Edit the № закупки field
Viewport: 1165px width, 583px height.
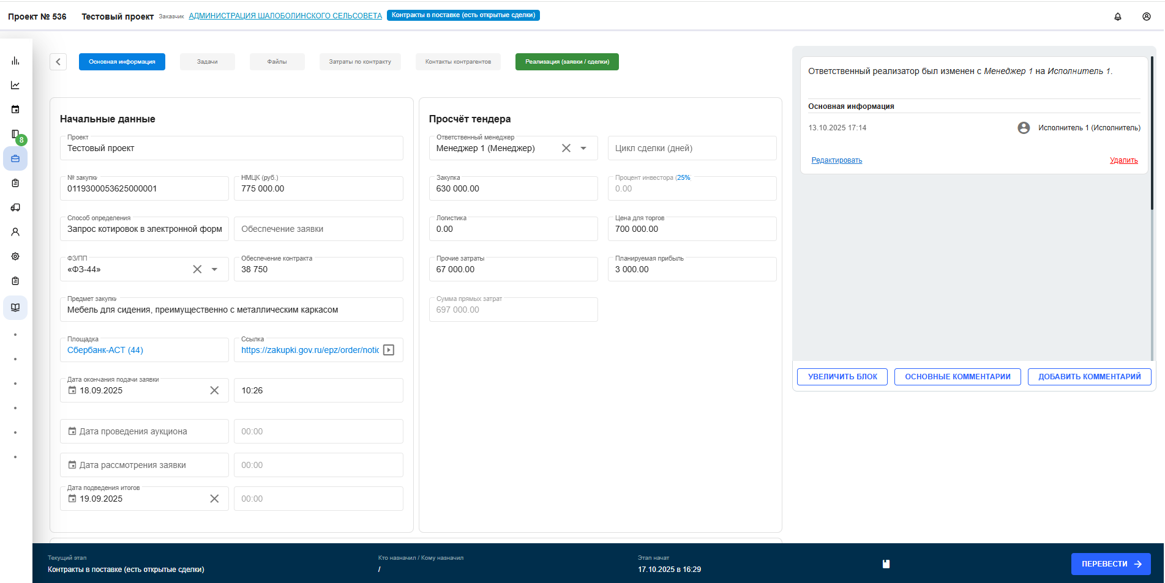click(144, 188)
